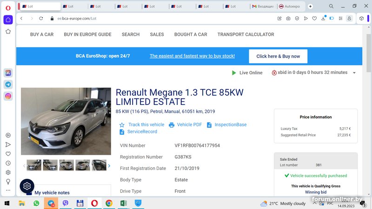372x209 pixels.
Task: Click the Live Online indicator
Action: click(247, 73)
